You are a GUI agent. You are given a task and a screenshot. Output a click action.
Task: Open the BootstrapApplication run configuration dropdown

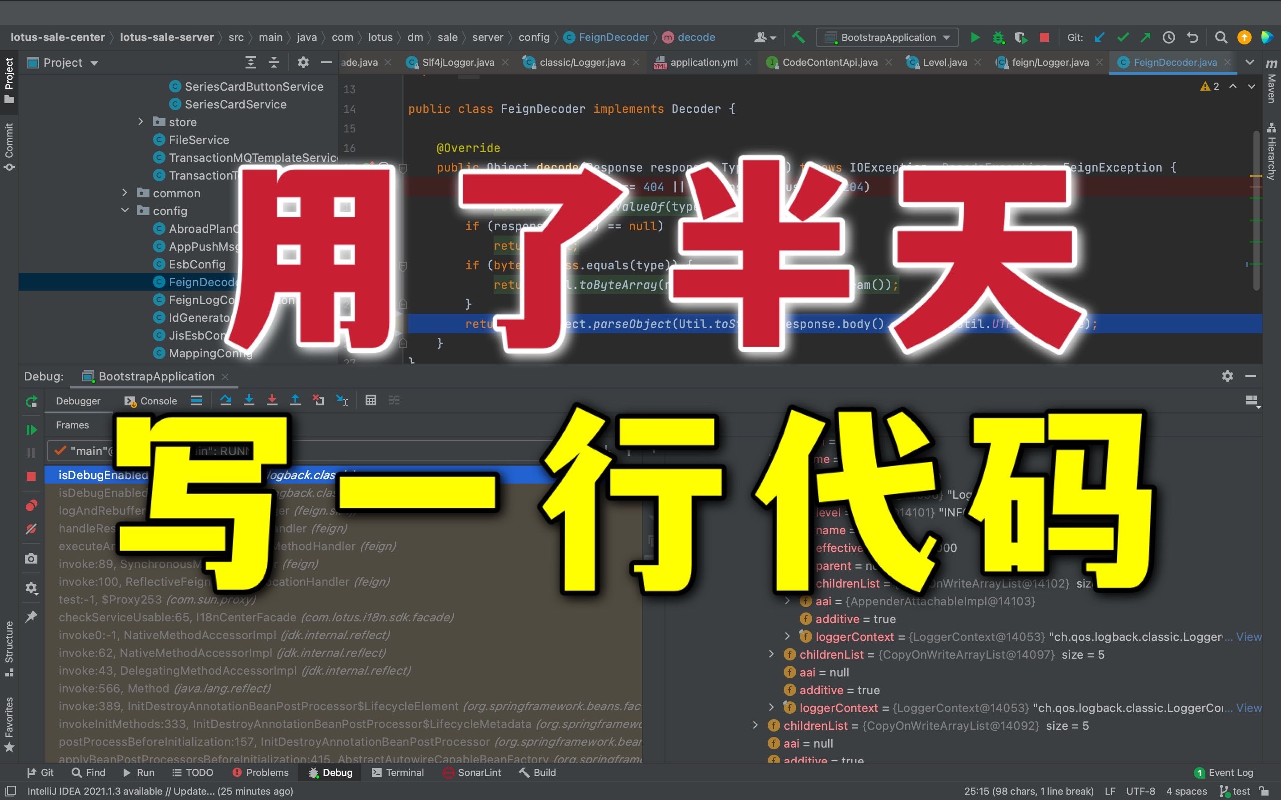pyautogui.click(x=887, y=38)
